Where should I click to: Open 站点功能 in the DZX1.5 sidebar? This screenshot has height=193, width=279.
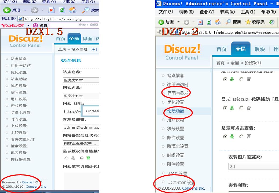(19, 79)
